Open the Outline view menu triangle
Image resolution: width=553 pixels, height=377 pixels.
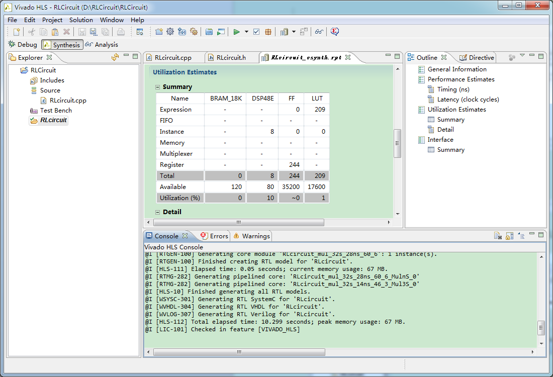point(522,56)
